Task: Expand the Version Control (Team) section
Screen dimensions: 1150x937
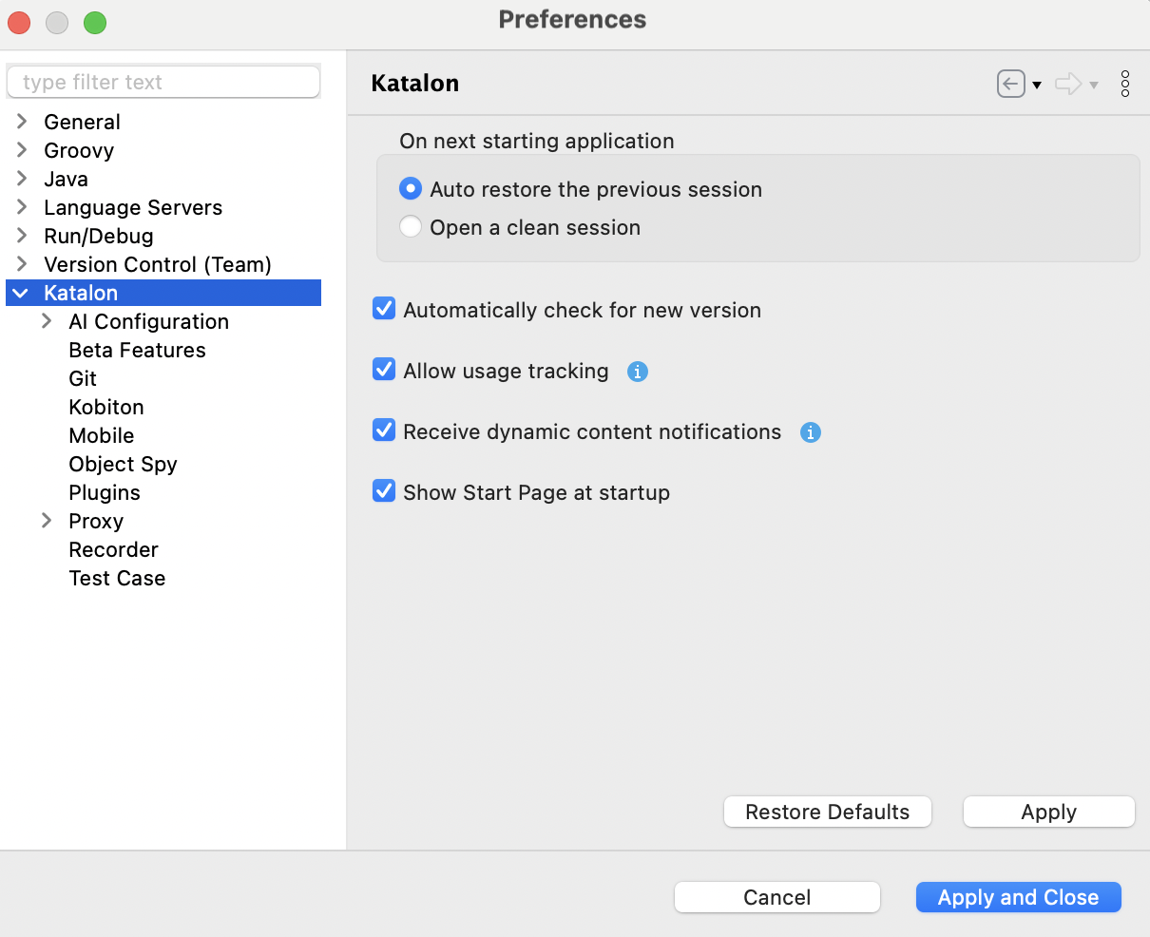Action: 20,264
